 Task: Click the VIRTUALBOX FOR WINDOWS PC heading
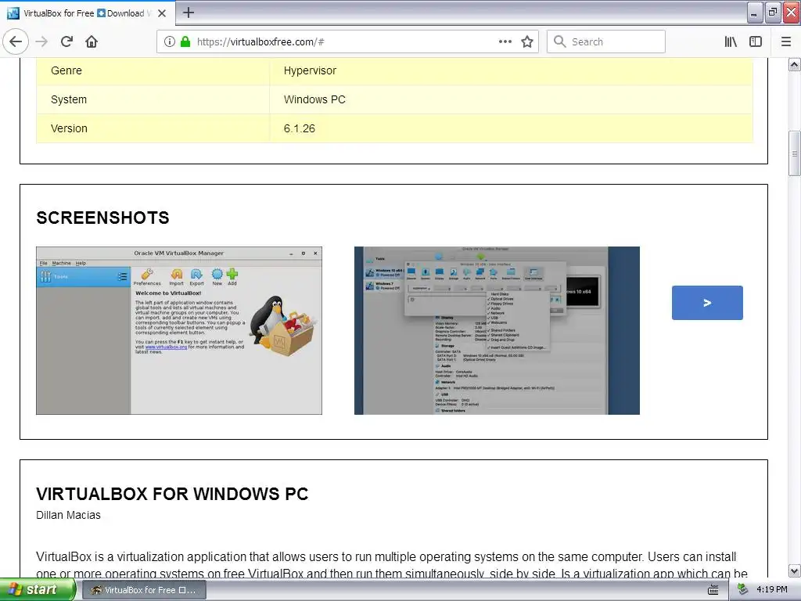[172, 494]
